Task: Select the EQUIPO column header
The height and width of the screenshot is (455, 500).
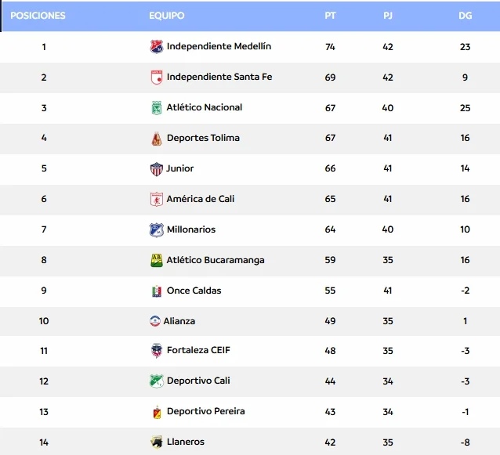Action: [x=167, y=16]
